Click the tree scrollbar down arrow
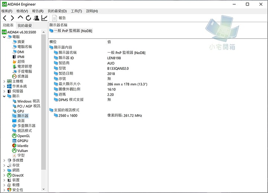 click(44, 189)
